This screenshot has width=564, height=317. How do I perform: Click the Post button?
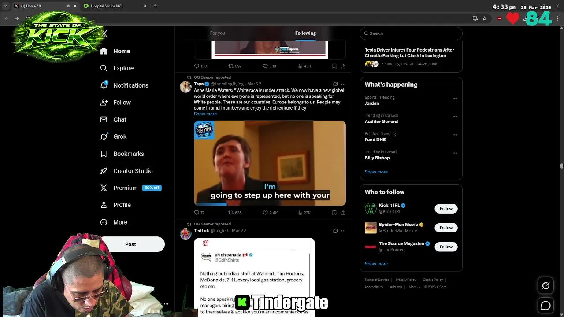(130, 244)
